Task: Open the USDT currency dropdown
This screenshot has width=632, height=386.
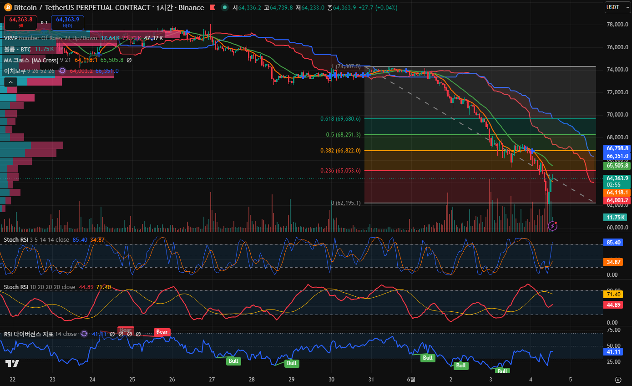Action: (617, 7)
